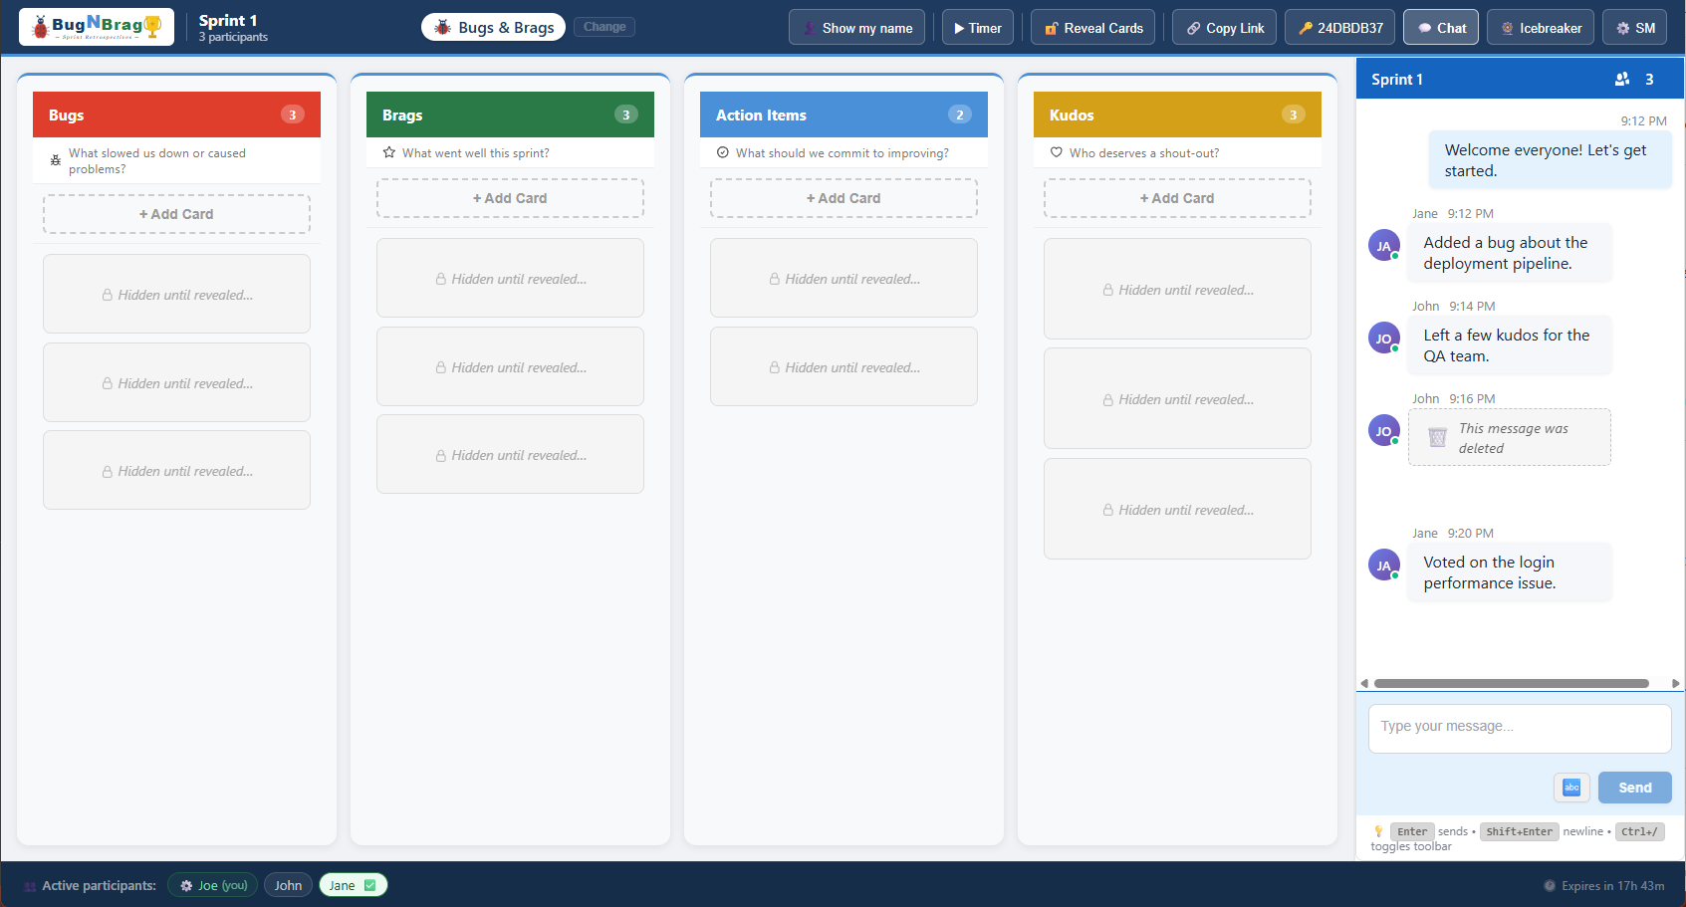Select the Kudos column header
This screenshot has height=907, width=1686.
pyautogui.click(x=1177, y=114)
